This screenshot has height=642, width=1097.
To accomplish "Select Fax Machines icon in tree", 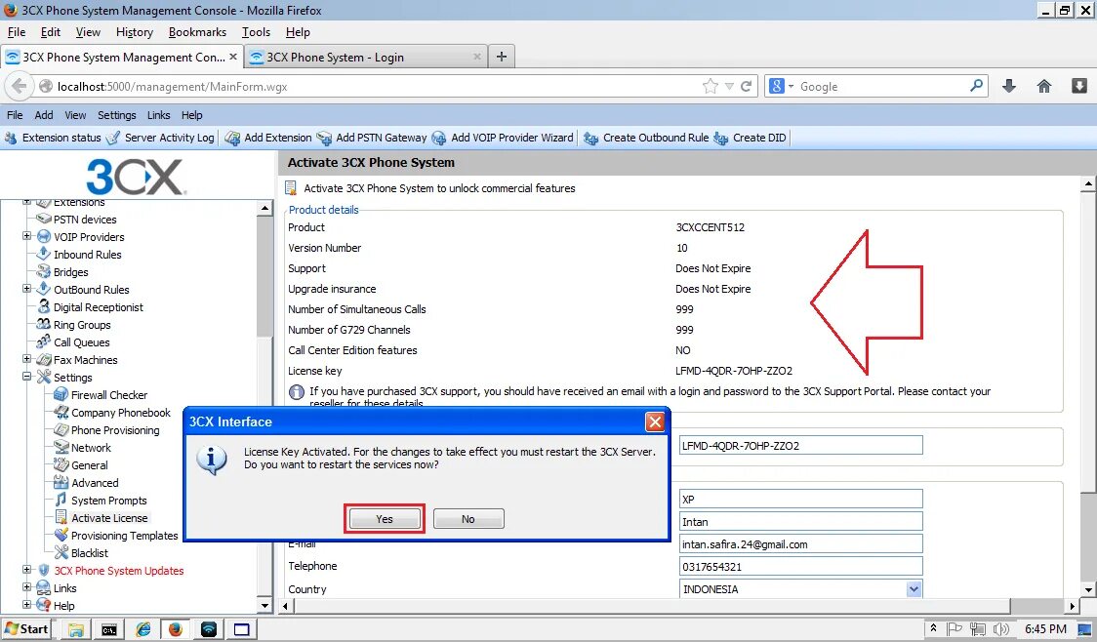I will click(x=44, y=359).
